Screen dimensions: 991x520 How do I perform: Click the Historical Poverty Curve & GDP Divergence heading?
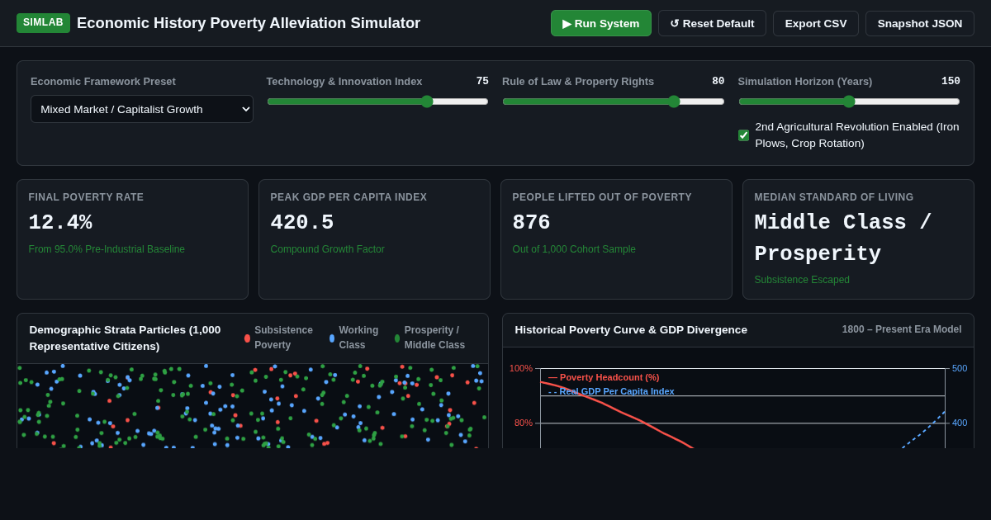[x=631, y=329]
